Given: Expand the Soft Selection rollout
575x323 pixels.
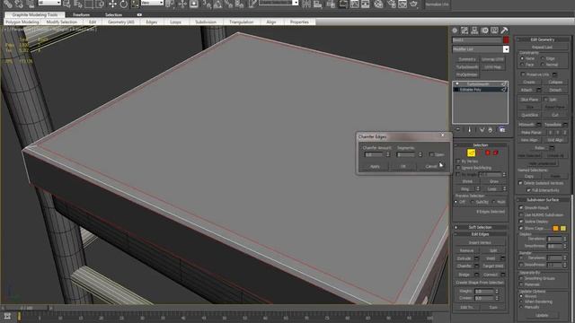Looking at the screenshot, I should (480, 227).
